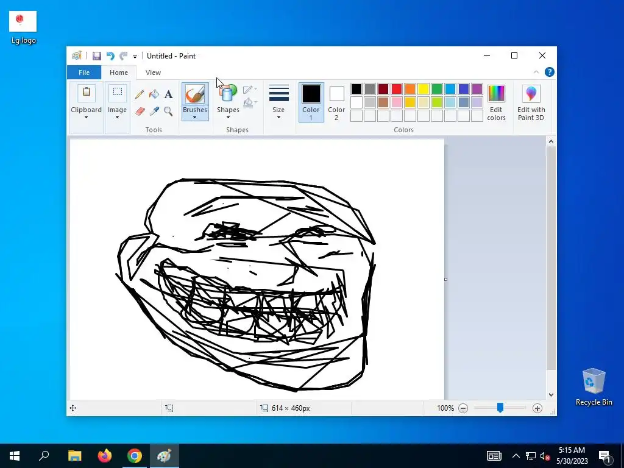
Task: Click zoom in plus button
Action: (x=537, y=408)
